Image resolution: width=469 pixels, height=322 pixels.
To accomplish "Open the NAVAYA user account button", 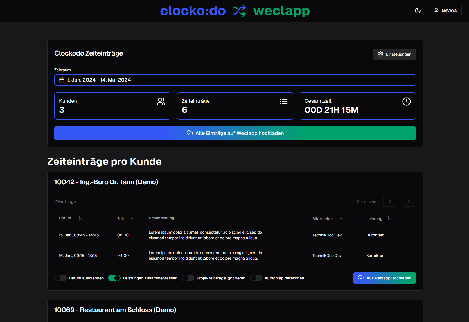I will pyautogui.click(x=445, y=11).
